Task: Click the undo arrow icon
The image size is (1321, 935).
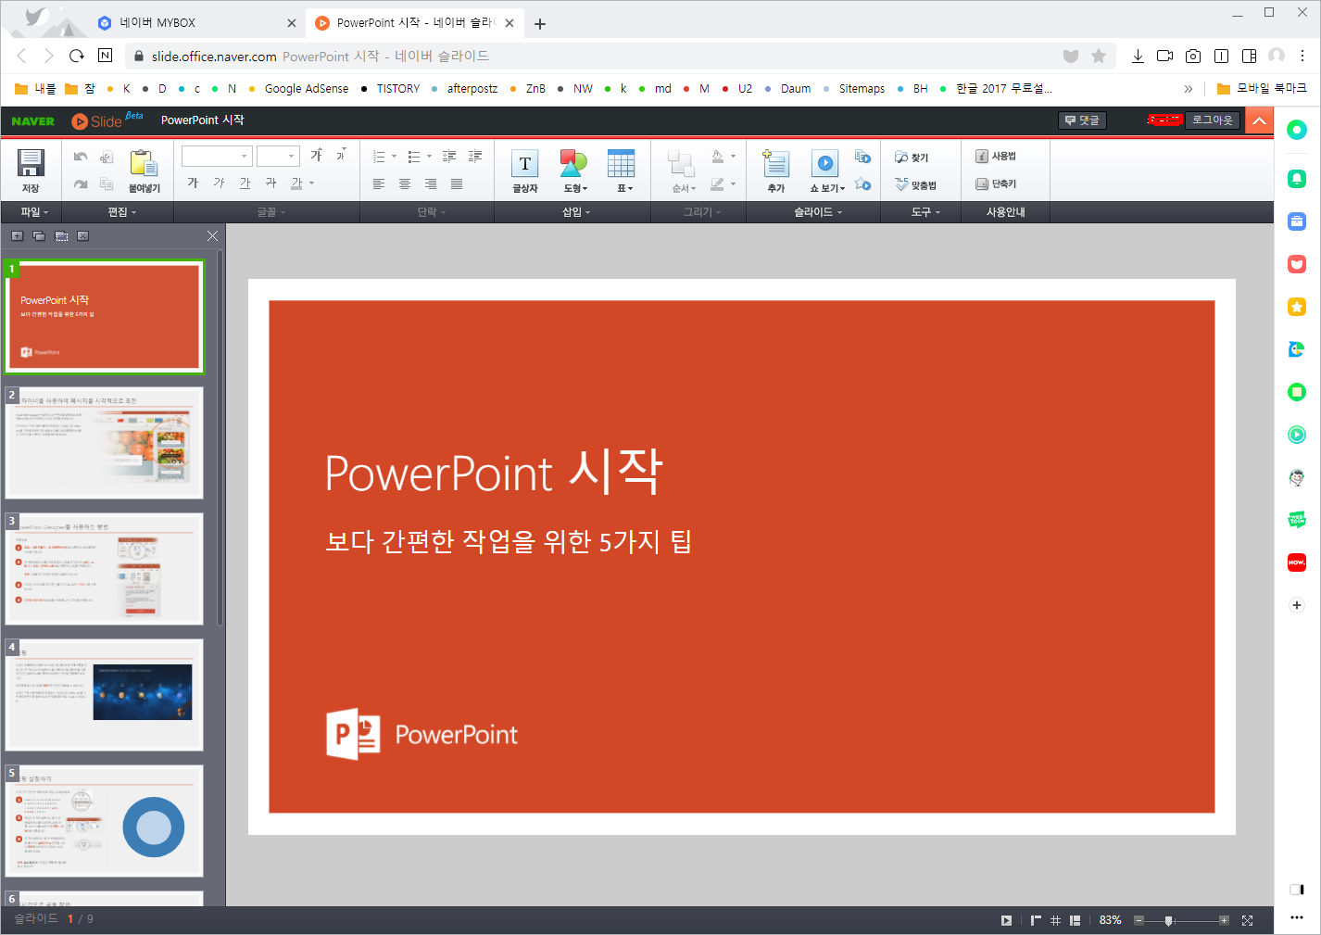Action: (x=81, y=157)
